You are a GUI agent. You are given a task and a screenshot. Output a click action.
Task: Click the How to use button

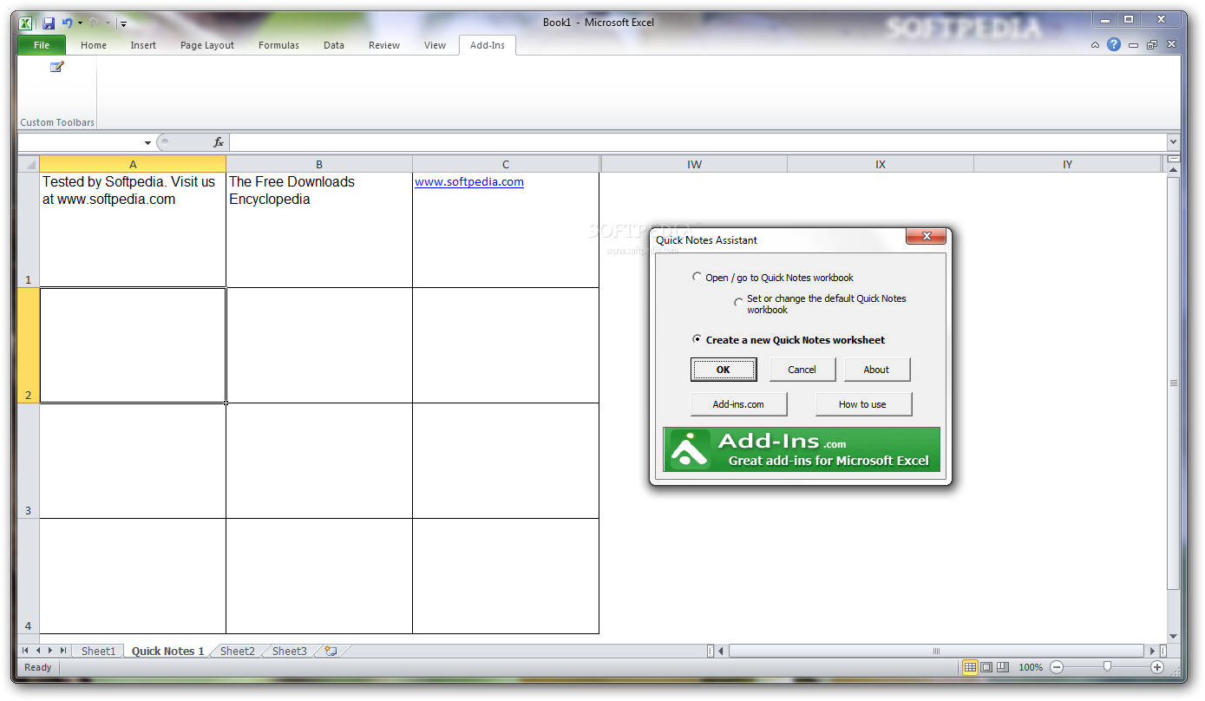pos(862,404)
